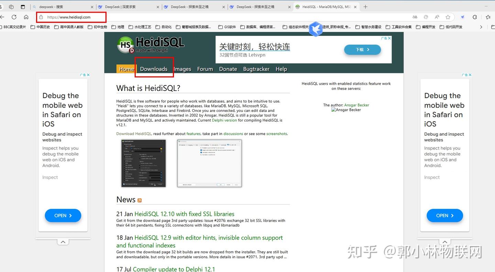Open the tab actions menu
This screenshot has height=272, width=495.
click(11, 7)
